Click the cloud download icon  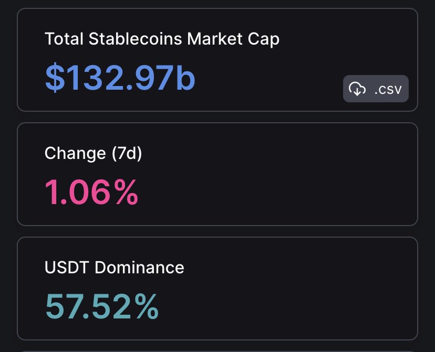[x=357, y=89]
